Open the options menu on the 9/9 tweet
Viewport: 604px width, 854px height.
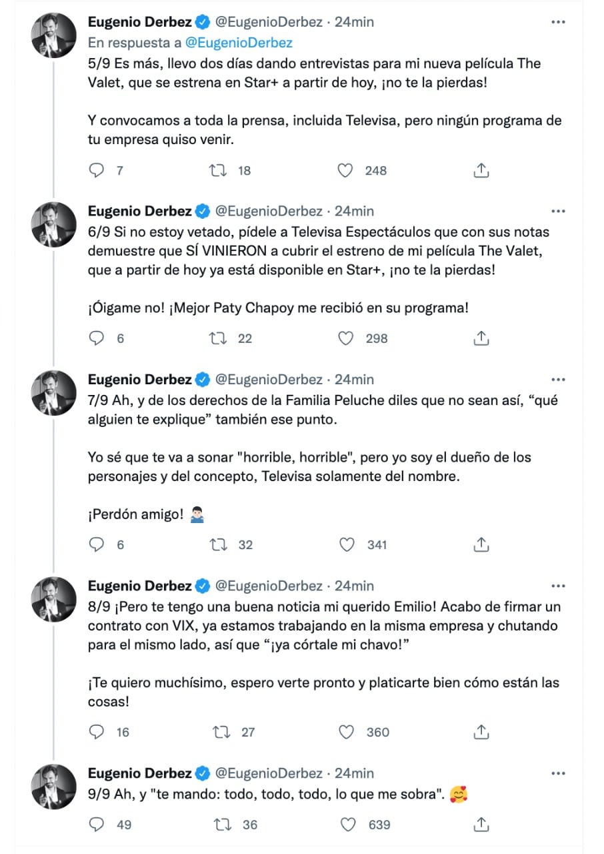point(558,773)
